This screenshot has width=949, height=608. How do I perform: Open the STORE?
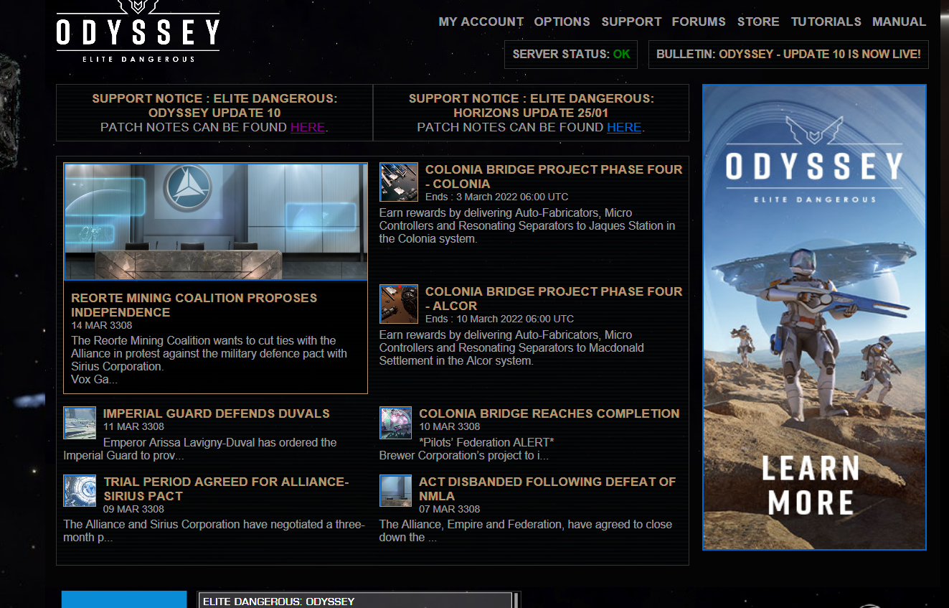point(758,22)
